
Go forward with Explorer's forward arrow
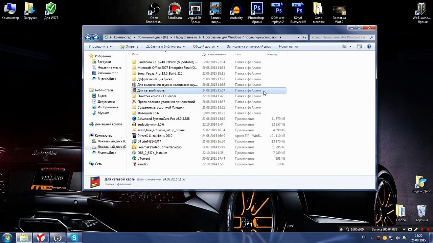coord(96,37)
